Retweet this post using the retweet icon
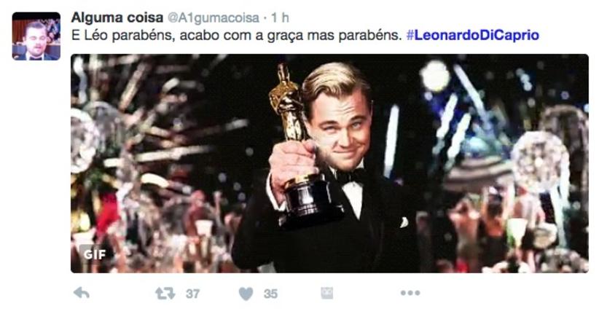This screenshot has width=599, height=314. coord(165,294)
